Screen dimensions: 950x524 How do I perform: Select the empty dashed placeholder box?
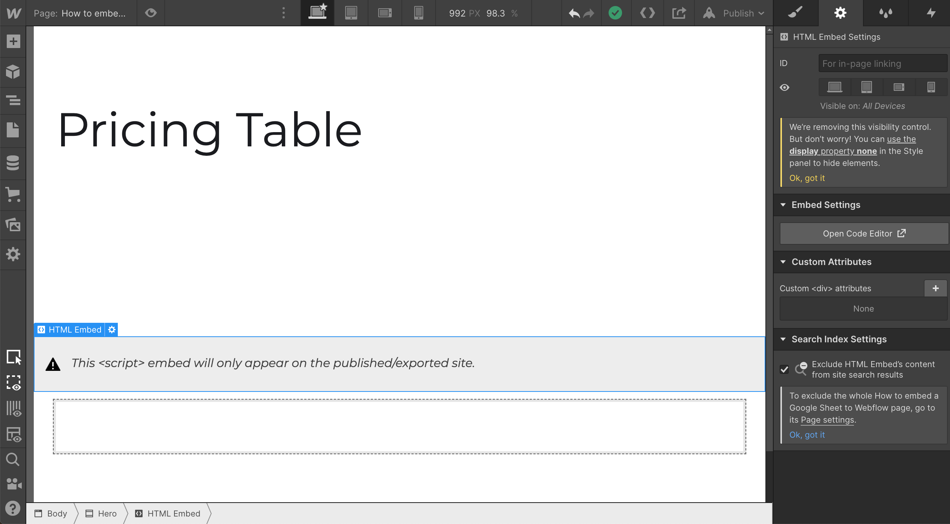[x=399, y=426]
